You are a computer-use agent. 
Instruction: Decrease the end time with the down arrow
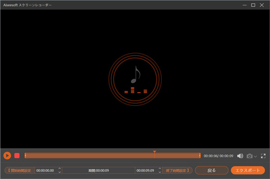pos(160,172)
